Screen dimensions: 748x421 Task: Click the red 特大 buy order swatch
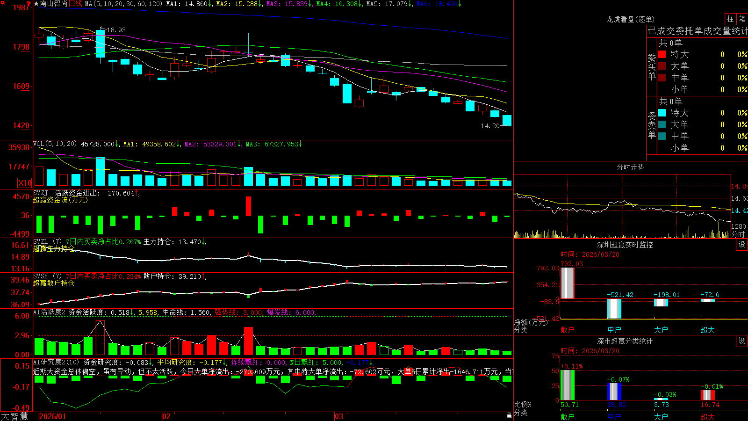[662, 54]
